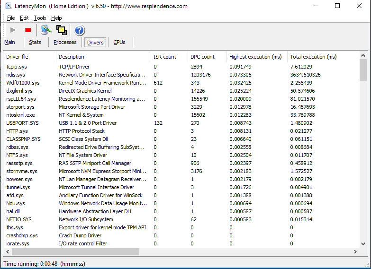Screen dimensions: 371x269
Task: Open the Edit menu
Action: tap(24, 18)
